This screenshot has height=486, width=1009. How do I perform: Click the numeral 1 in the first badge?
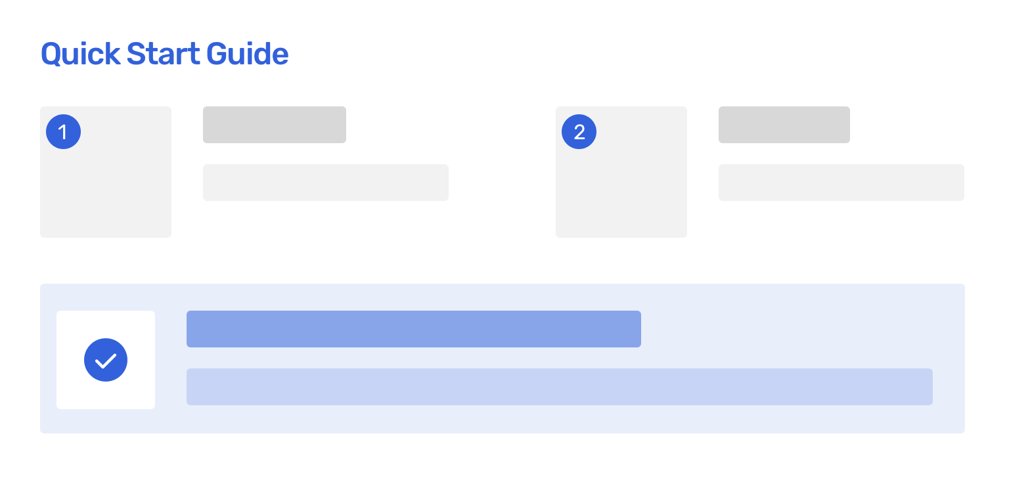[63, 133]
